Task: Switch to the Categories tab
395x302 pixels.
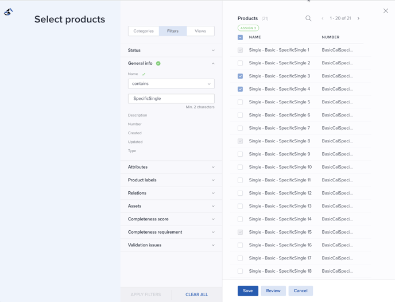Action: (x=144, y=31)
